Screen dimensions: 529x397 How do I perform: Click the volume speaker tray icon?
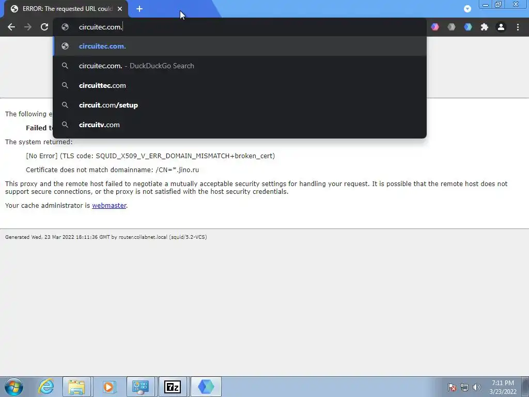pos(477,387)
